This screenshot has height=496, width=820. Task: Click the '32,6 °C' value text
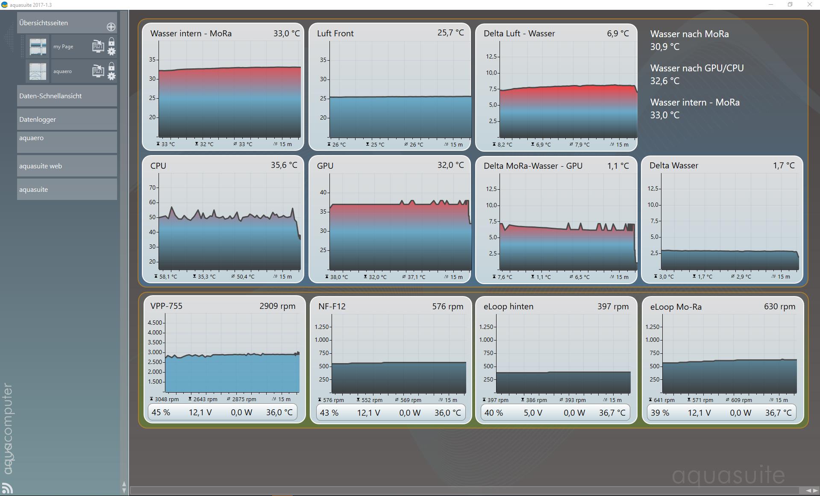(x=665, y=81)
